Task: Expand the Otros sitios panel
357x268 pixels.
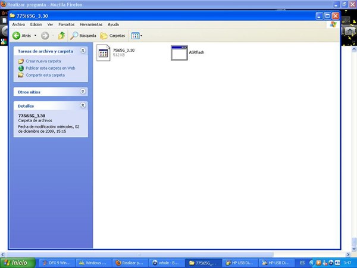Action: point(83,91)
